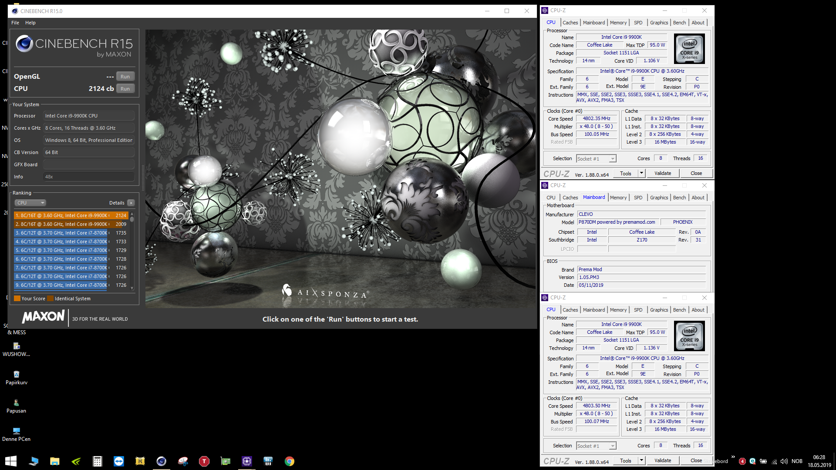Viewport: 836px width, 470px height.
Task: Open SPD tab in middle CPU-Z window
Action: (638, 198)
